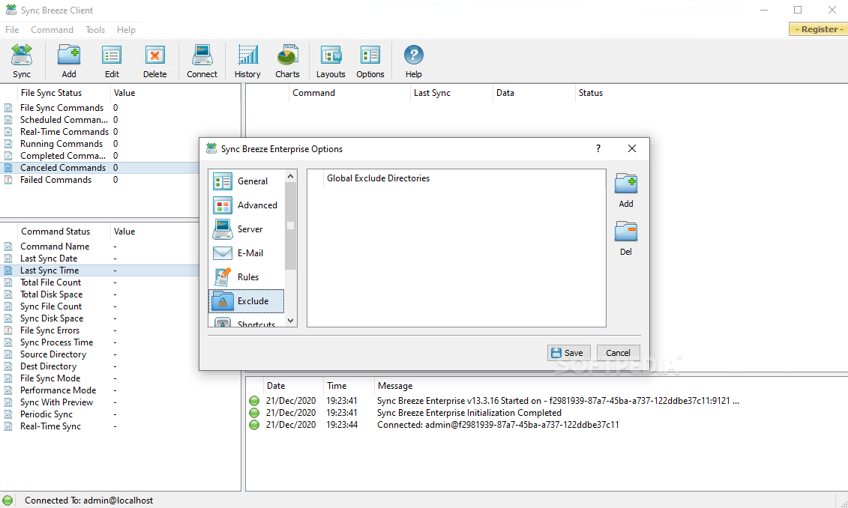Click the Help toolbar icon
This screenshot has height=508, width=848.
[413, 61]
